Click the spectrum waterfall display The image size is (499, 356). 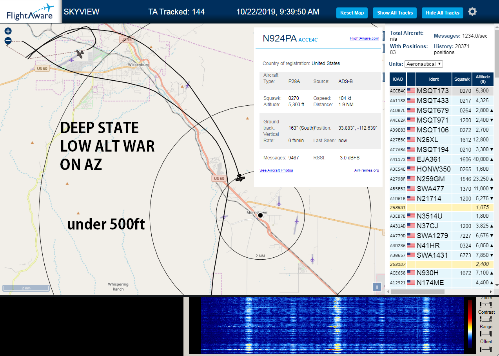pos(332,325)
